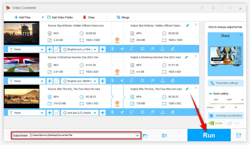Image resolution: width=250 pixels, height=145 pixels.
Task: Rotate A Christmas Number One video
Action: click(132, 80)
